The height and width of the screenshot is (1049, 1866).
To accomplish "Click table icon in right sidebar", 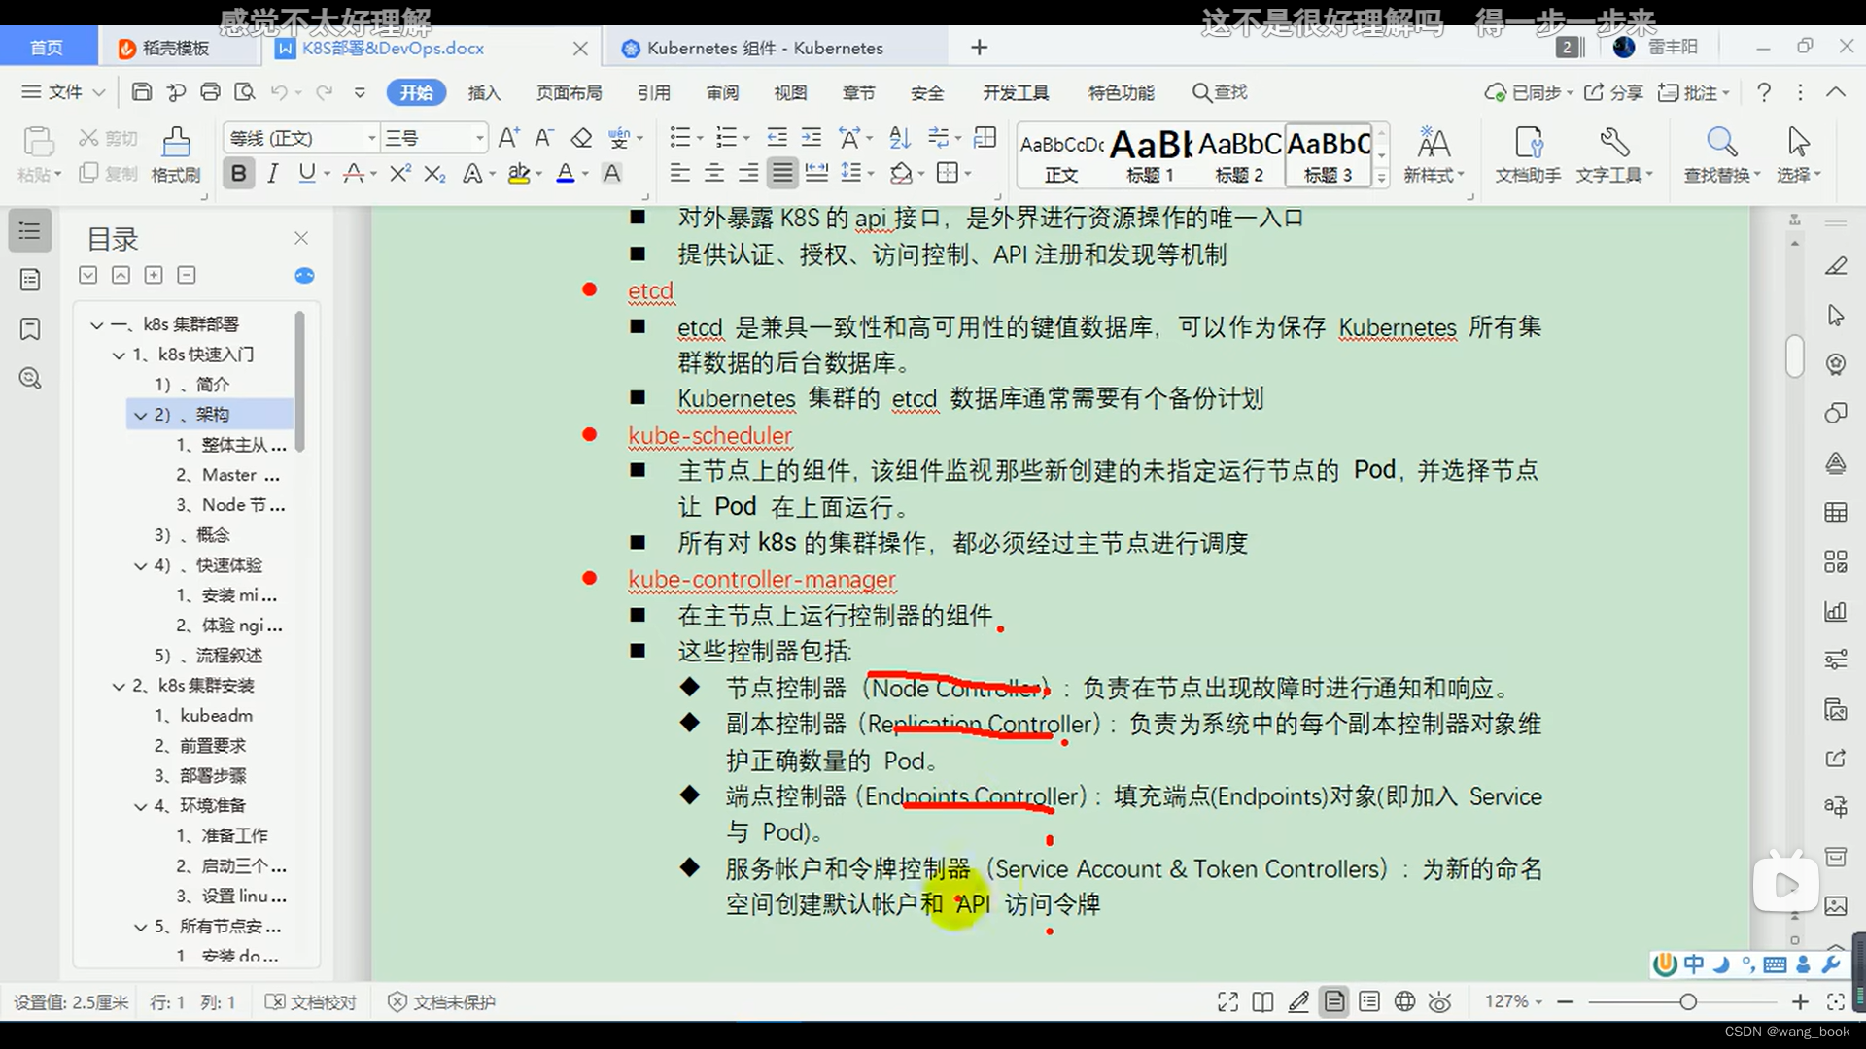I will point(1835,513).
